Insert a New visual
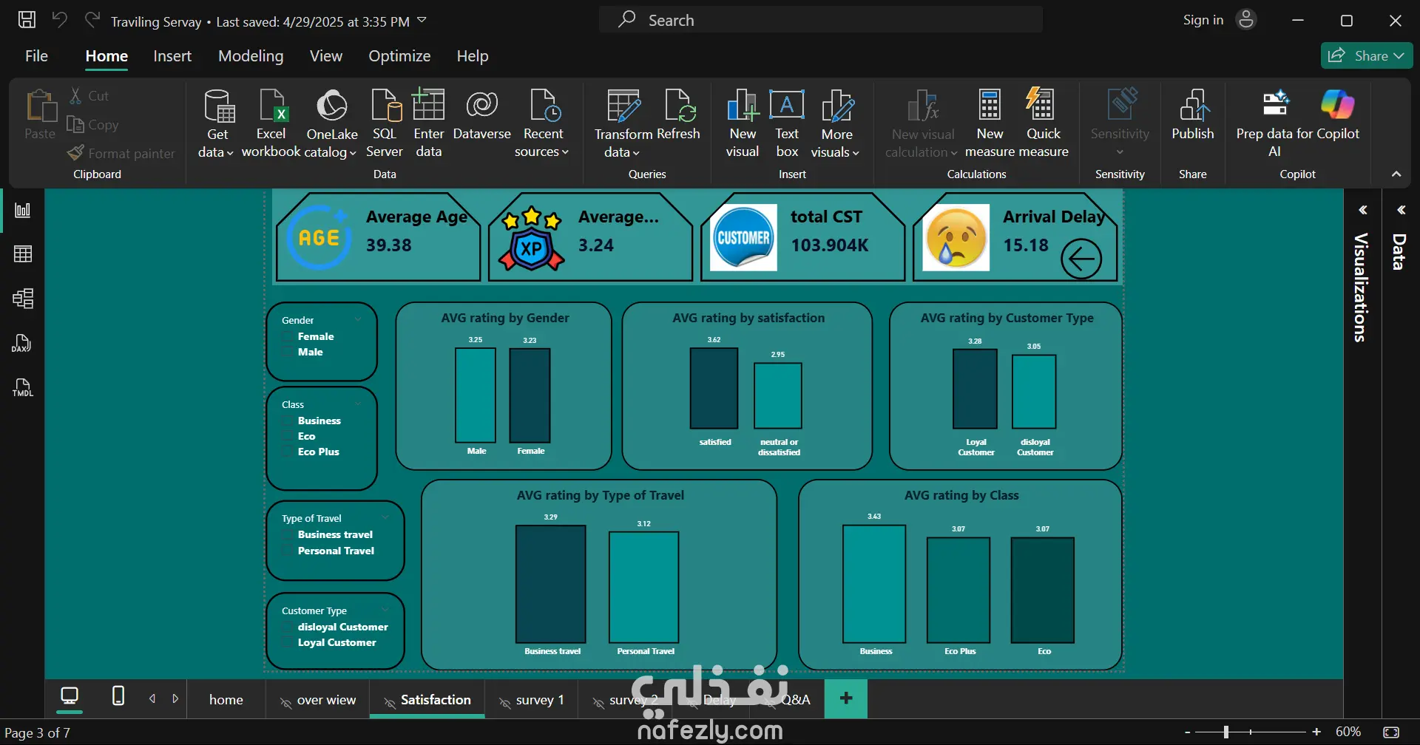Viewport: 1420px width, 745px height. (743, 123)
